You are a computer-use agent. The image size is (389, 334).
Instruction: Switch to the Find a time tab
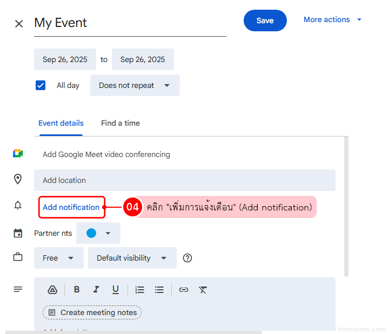point(120,123)
